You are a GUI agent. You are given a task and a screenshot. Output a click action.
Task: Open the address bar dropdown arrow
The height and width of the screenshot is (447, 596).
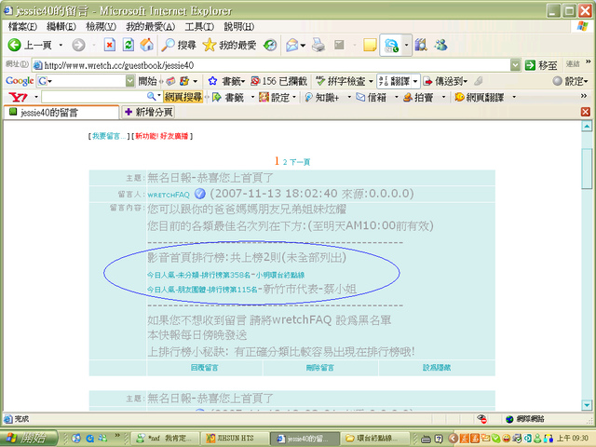click(x=515, y=65)
